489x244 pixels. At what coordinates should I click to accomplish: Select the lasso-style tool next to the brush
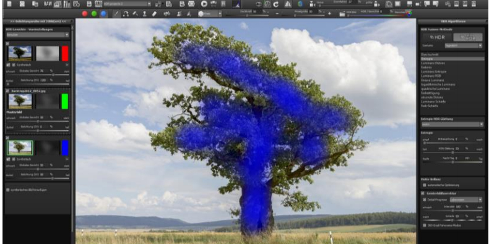(x=126, y=14)
